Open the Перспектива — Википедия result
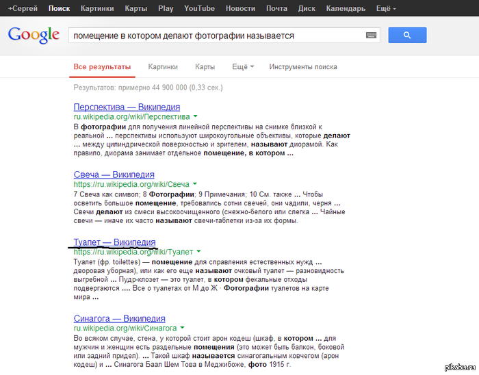 tap(127, 107)
